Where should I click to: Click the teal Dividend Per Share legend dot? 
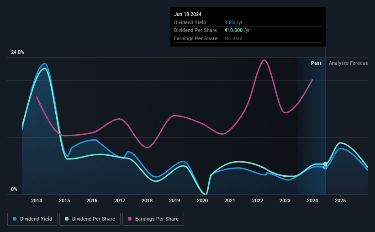tap(67, 219)
